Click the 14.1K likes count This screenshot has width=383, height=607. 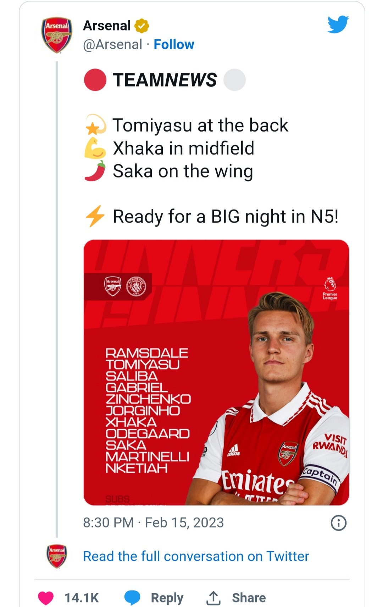pyautogui.click(x=82, y=598)
